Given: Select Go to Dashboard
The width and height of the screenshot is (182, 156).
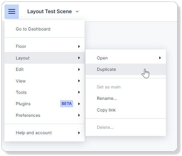Looking at the screenshot, I should click(33, 29).
